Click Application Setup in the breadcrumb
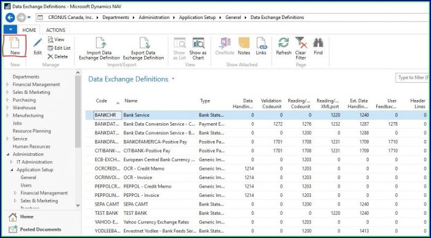The width and height of the screenshot is (431, 238). pos(197,17)
